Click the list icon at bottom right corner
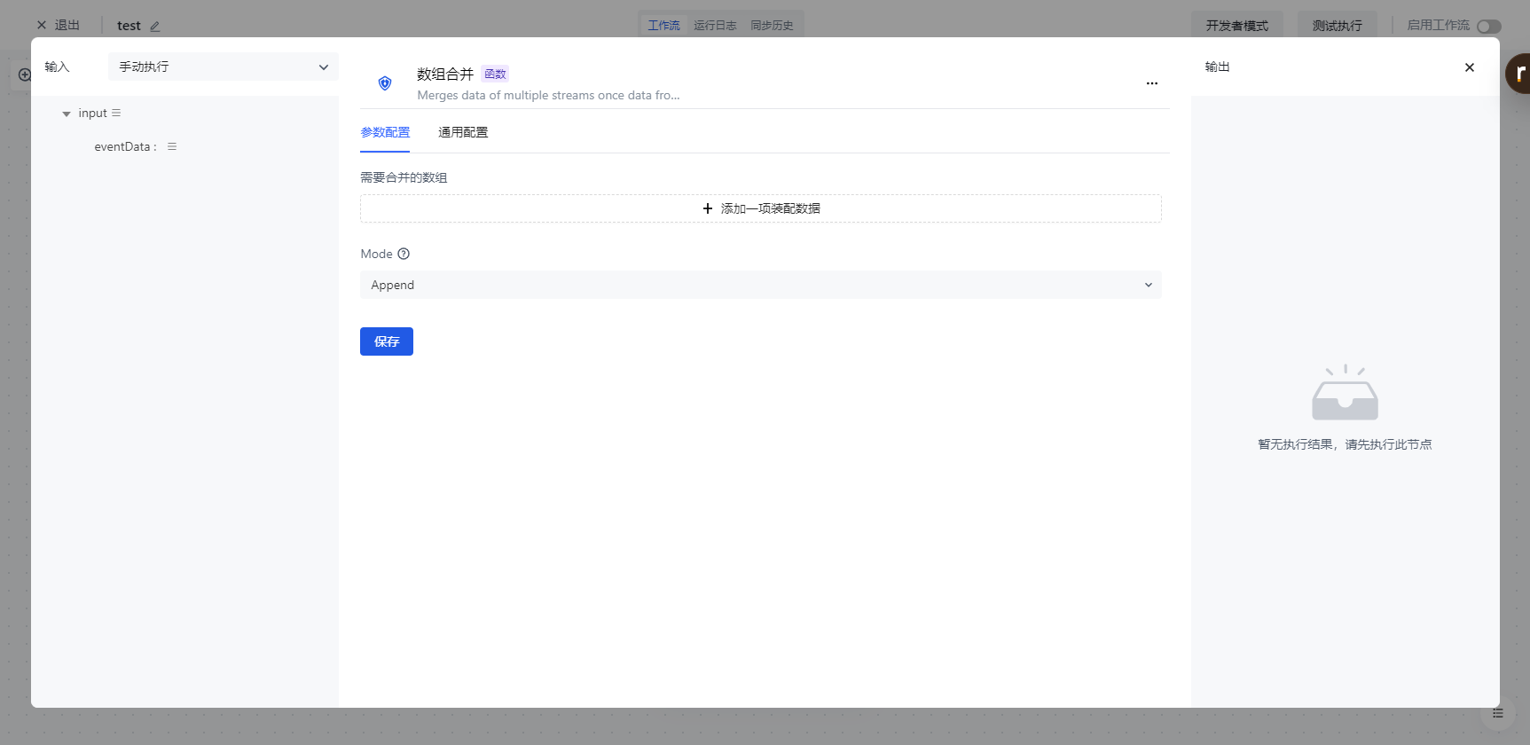Screen dimensions: 1530x745 1497,713
